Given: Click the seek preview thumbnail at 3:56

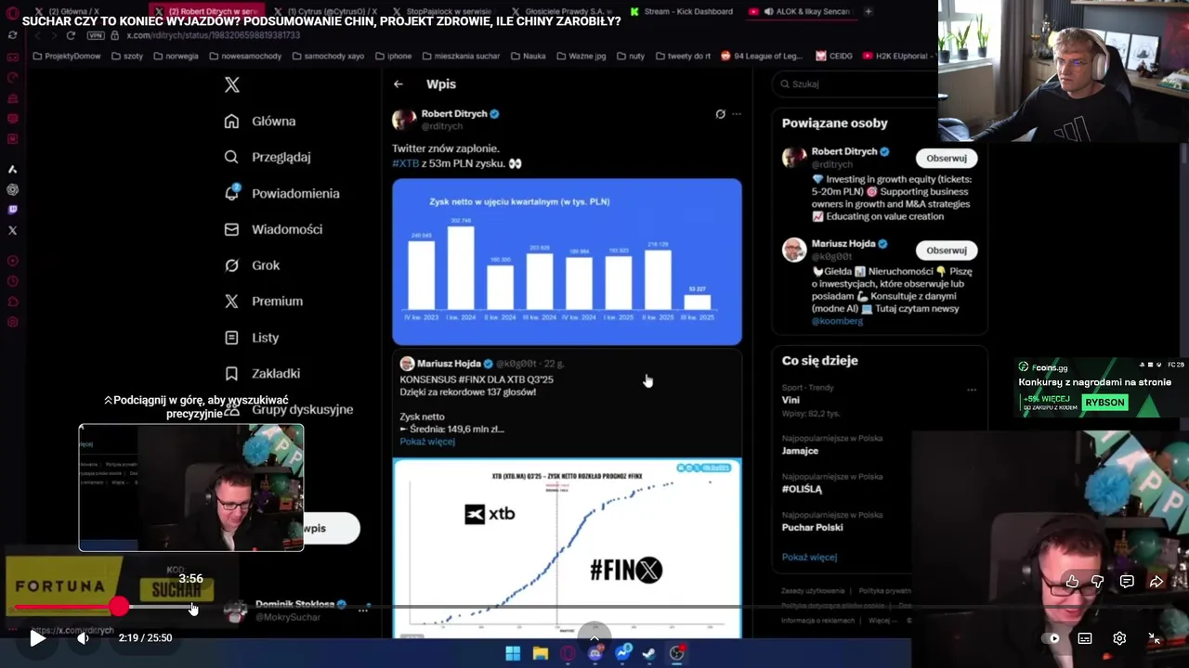Looking at the screenshot, I should (x=191, y=488).
